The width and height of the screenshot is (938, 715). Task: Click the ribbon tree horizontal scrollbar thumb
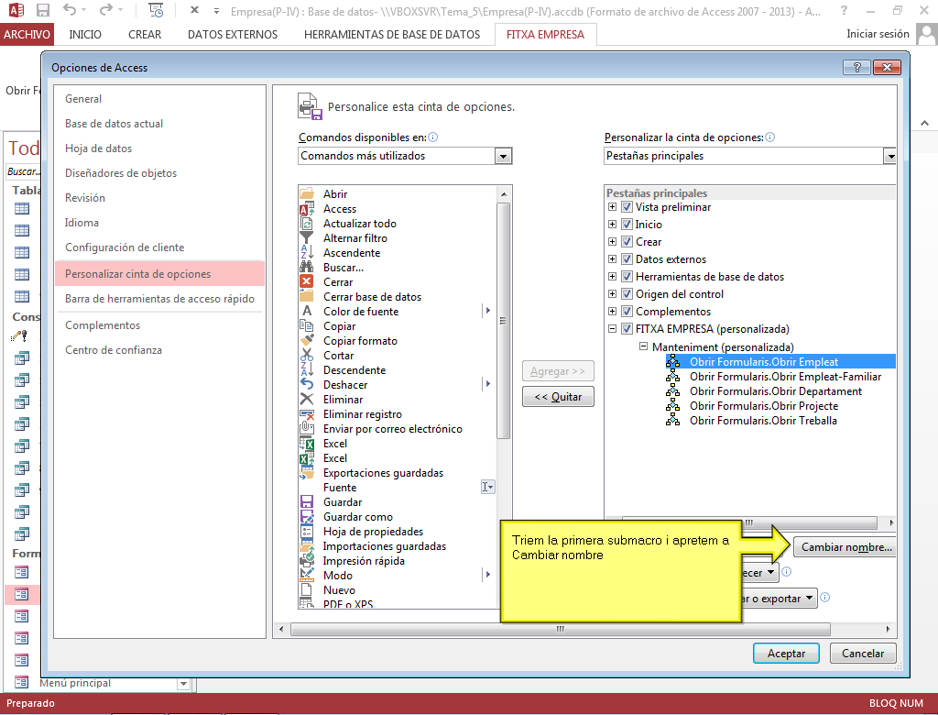[749, 522]
